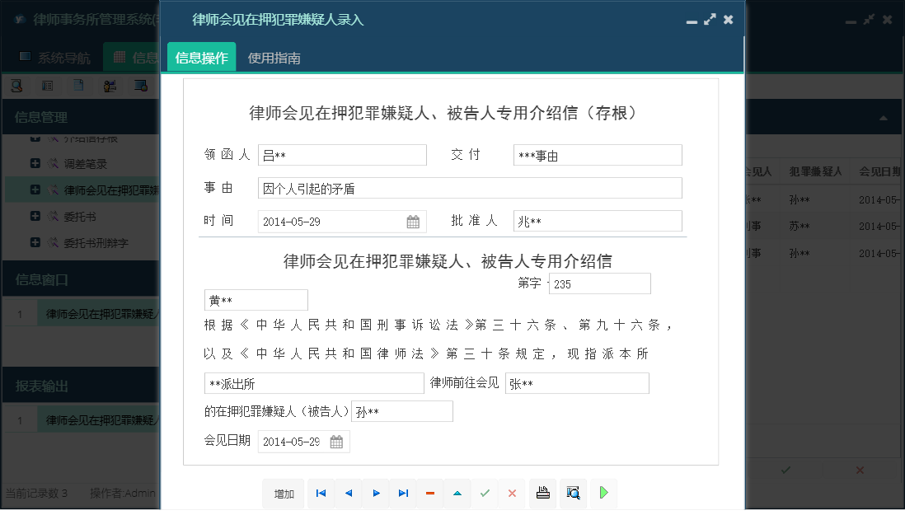This screenshot has width=905, height=515.
Task: Jump to first record using navigation icon
Action: point(321,493)
